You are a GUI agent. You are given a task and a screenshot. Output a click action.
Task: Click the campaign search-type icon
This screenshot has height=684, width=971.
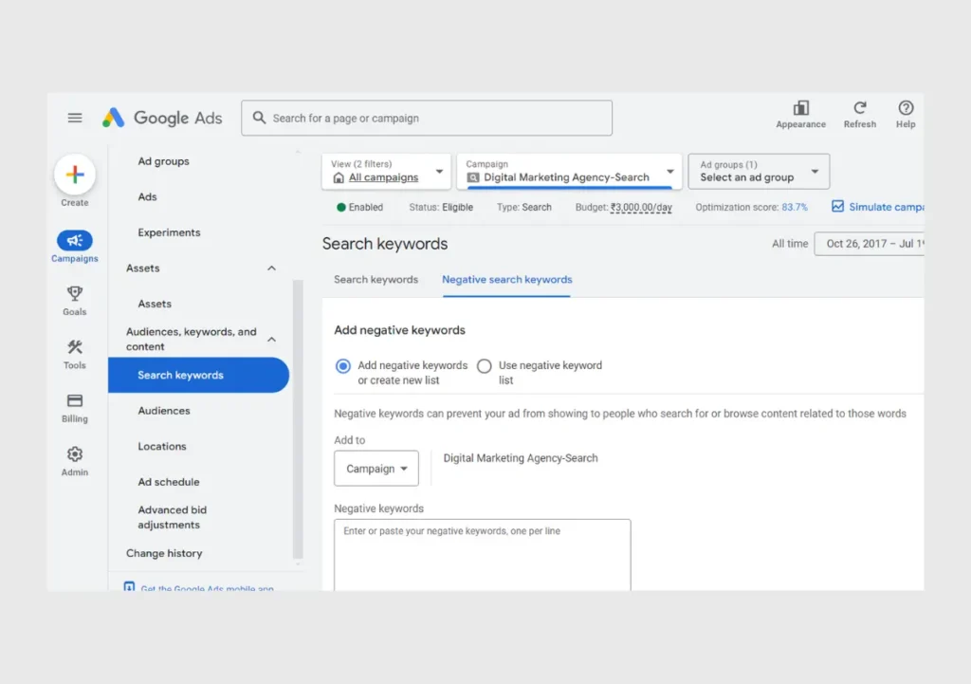pyautogui.click(x=473, y=177)
